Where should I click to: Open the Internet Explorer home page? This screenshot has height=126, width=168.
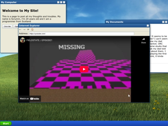click(32, 30)
